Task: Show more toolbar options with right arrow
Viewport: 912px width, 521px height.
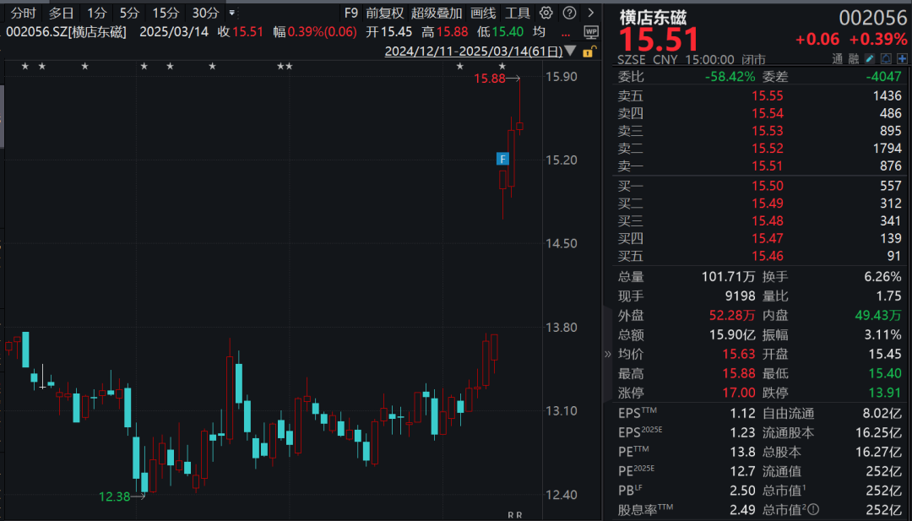Action: (x=591, y=13)
